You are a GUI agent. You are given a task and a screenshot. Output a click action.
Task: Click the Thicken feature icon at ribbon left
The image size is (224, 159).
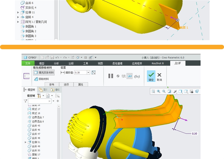(27, 76)
